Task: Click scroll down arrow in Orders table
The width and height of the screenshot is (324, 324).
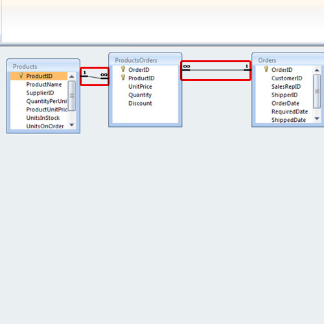Action: tap(317, 119)
